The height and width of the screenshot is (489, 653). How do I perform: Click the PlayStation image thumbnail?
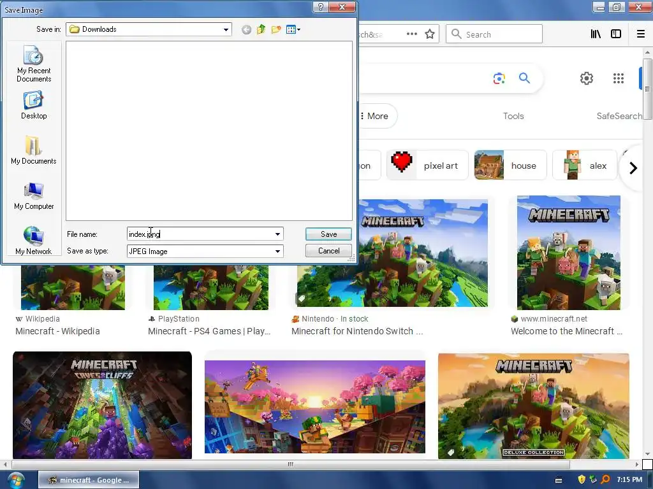211,287
